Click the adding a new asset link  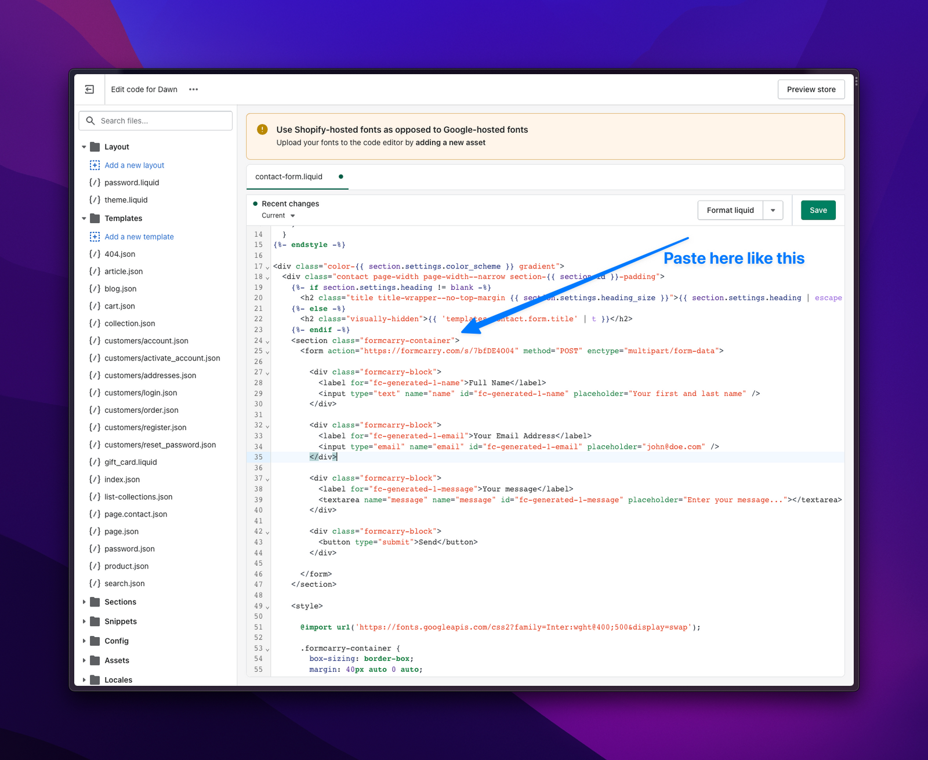pyautogui.click(x=450, y=143)
